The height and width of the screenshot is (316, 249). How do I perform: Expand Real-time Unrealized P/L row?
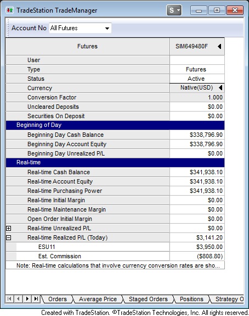pyautogui.click(x=8, y=228)
